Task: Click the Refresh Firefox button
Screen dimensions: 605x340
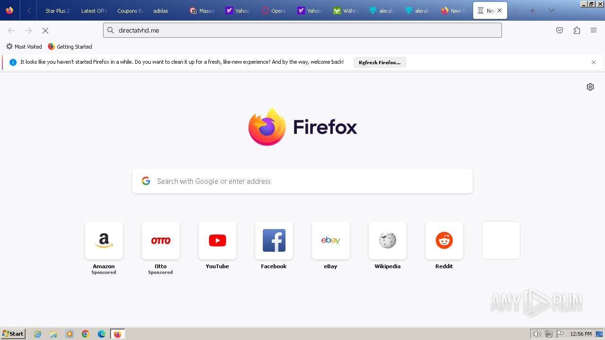Action: (380, 62)
